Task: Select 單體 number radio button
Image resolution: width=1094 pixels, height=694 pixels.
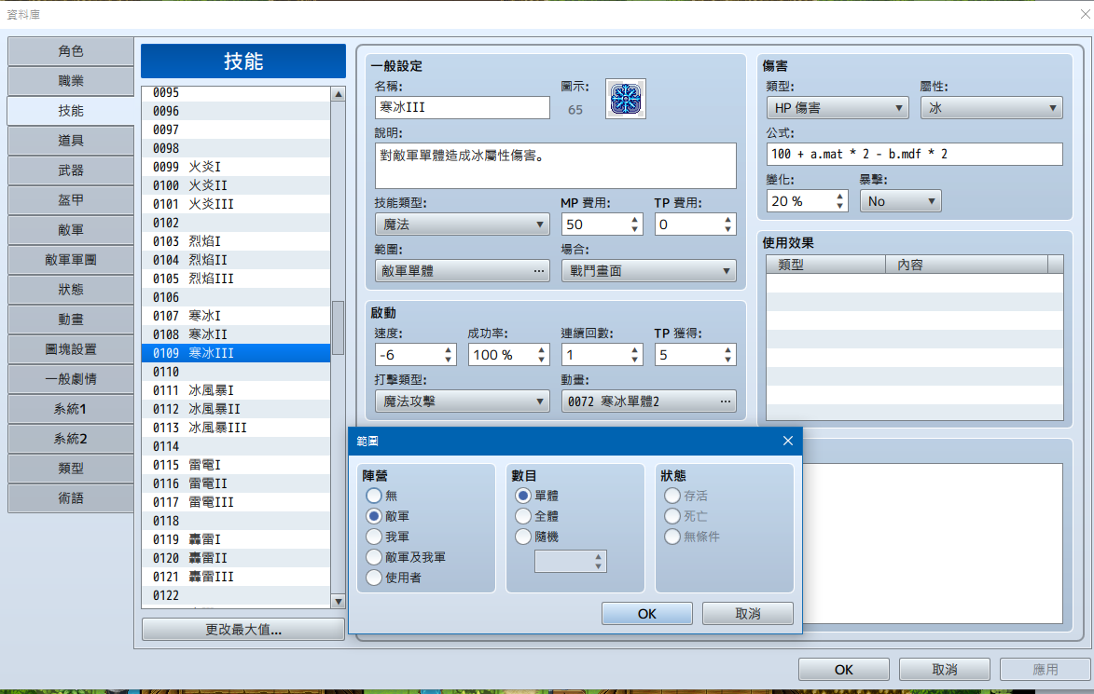Action: pyautogui.click(x=523, y=496)
